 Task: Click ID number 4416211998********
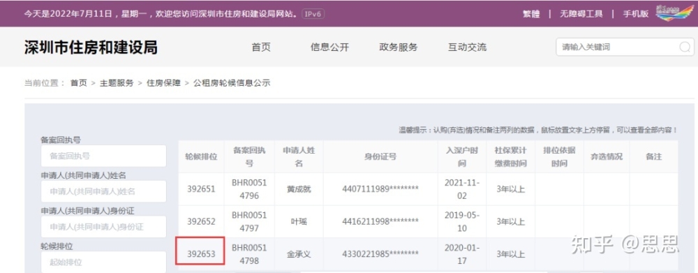(380, 222)
